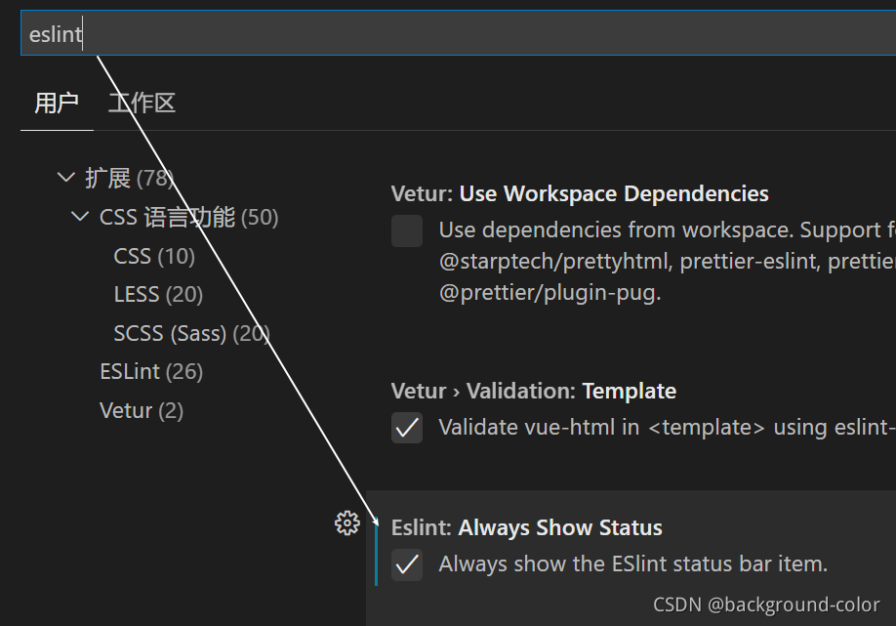Select CSS (10) in the sidebar
This screenshot has width=896, height=626.
[154, 256]
